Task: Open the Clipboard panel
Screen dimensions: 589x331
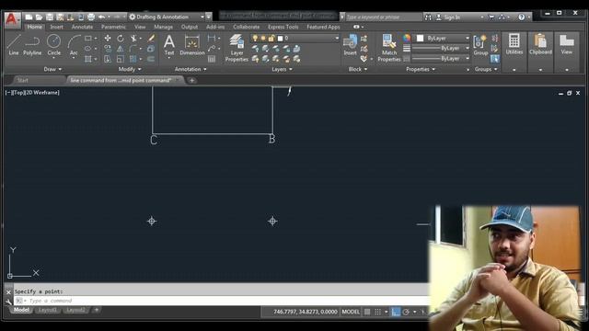Action: click(x=540, y=44)
